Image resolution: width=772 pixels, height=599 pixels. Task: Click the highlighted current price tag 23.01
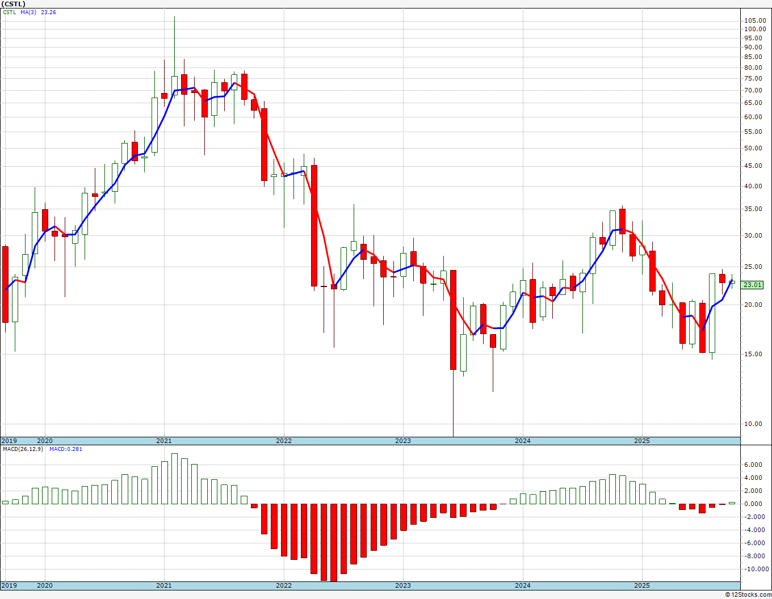(x=753, y=285)
